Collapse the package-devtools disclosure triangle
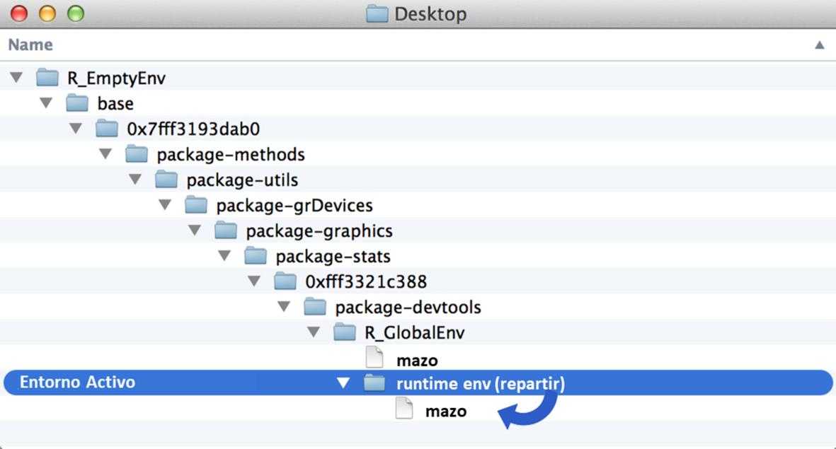836x449 pixels. coord(284,307)
